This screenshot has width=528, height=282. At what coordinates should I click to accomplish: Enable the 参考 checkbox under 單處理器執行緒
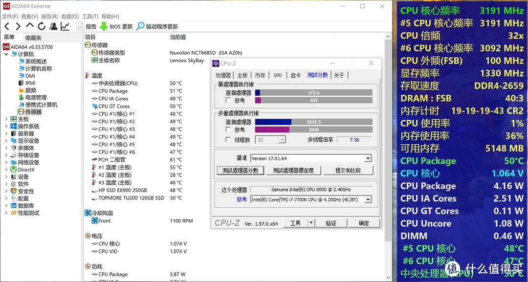point(228,99)
